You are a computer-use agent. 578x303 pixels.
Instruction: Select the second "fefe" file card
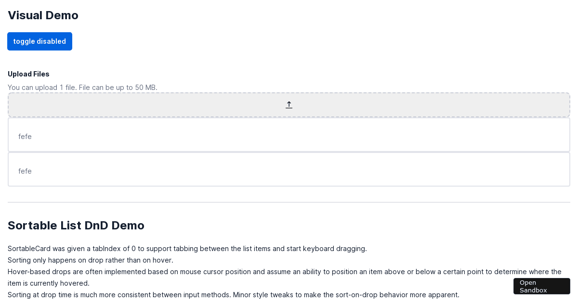pyautogui.click(x=289, y=170)
